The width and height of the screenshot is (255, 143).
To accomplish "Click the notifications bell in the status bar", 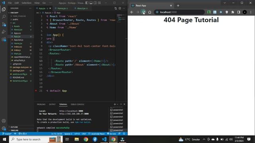I will point(124,134).
